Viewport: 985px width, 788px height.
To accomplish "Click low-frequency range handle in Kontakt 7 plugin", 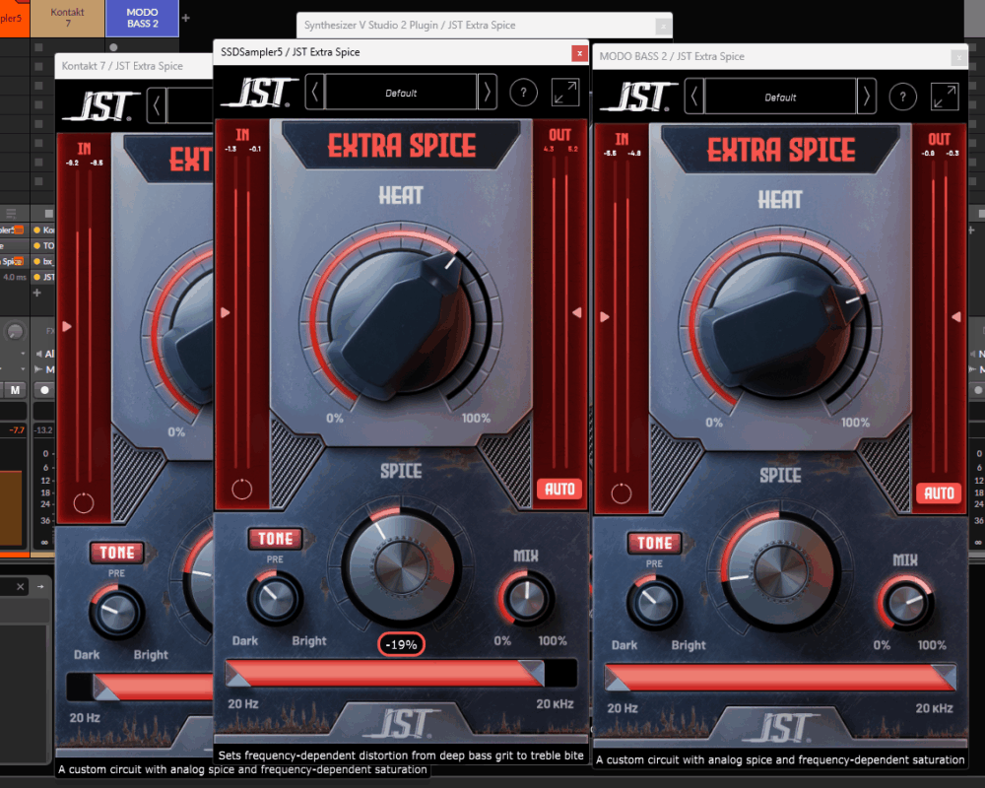I will point(105,688).
